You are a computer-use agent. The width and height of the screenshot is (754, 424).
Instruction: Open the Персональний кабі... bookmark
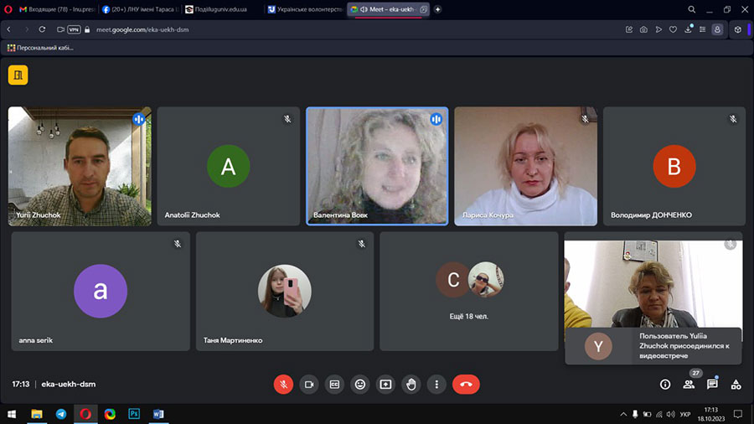[40, 48]
